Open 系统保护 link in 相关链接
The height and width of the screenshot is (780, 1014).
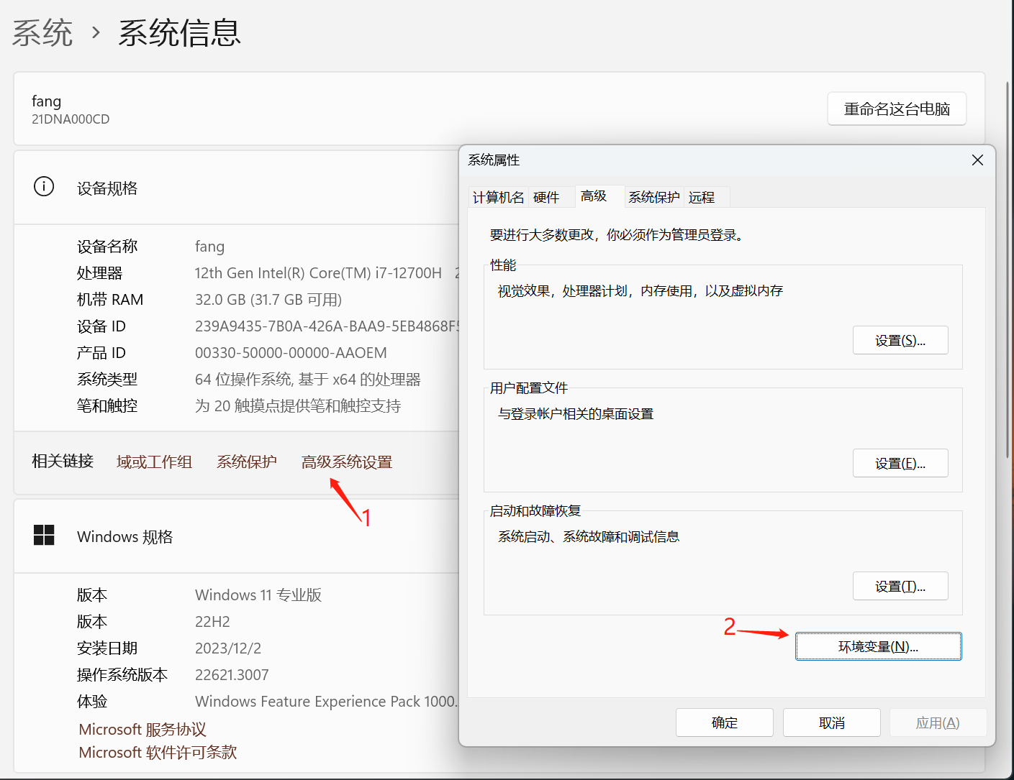click(x=247, y=462)
